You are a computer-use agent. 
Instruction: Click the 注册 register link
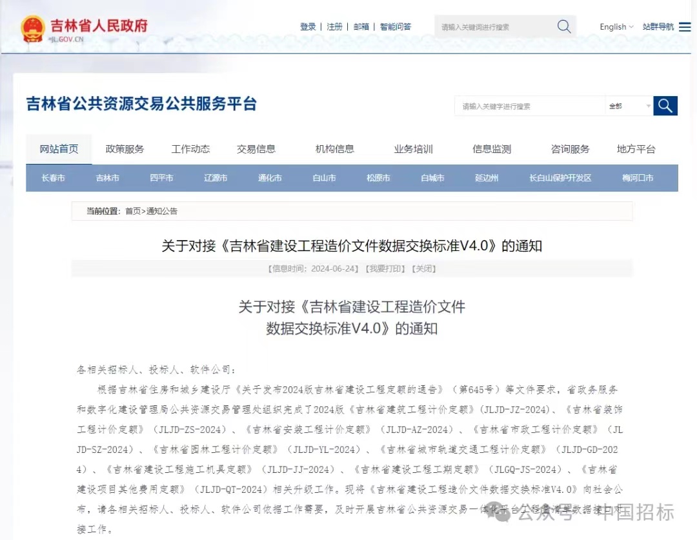pyautogui.click(x=334, y=26)
